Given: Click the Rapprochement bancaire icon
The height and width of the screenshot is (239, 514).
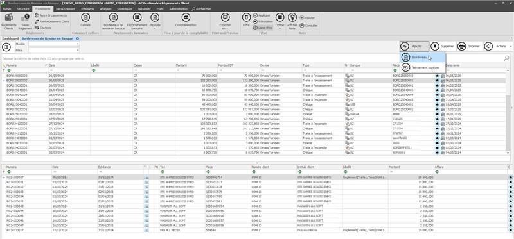Looking at the screenshot, I should pos(137,18).
